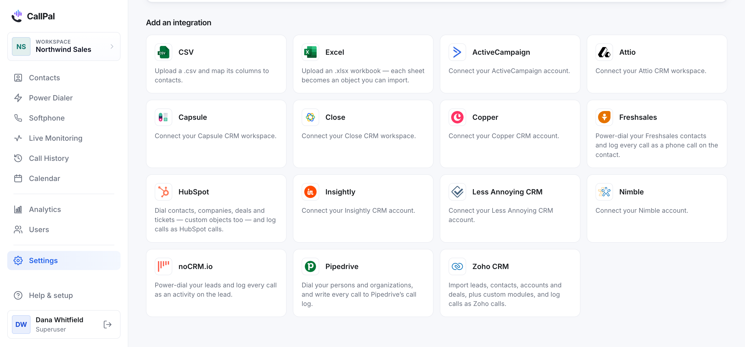Viewport: 745px width, 347px height.
Task: Click 'Connect your Attio CRM workspace.' text
Action: [x=651, y=71]
